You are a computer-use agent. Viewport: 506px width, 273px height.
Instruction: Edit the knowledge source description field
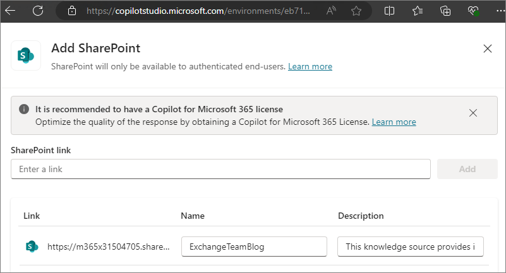411,247
